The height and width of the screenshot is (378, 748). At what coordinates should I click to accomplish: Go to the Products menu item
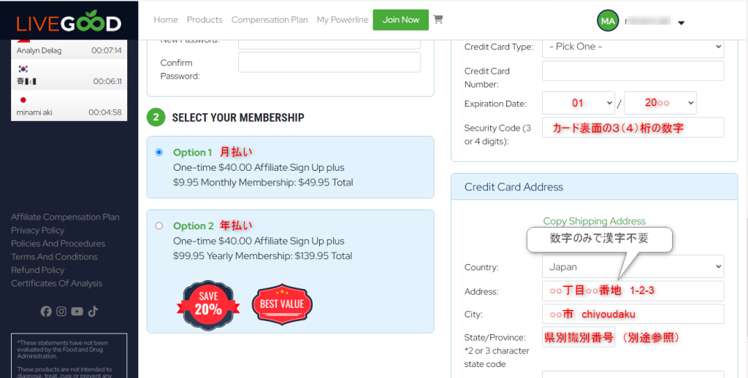(x=205, y=20)
